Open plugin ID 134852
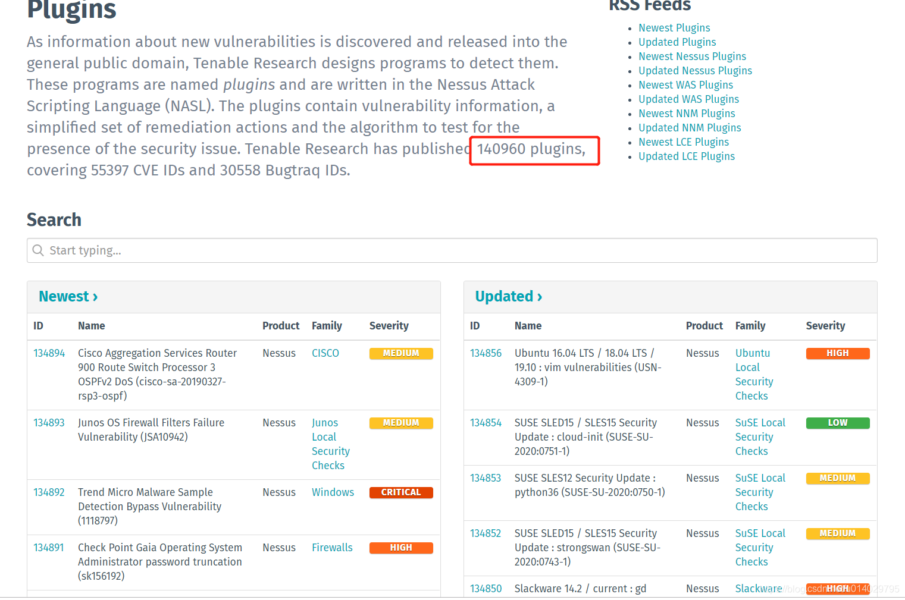This screenshot has width=905, height=600. tap(486, 533)
